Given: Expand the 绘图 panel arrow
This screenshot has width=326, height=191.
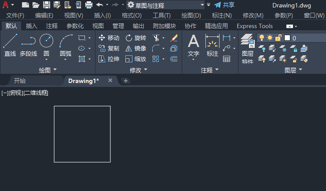Looking at the screenshot, I should point(55,69).
